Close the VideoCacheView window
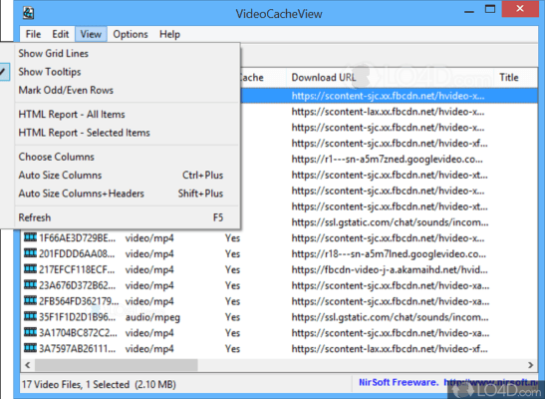545x399 pixels. pos(520,9)
